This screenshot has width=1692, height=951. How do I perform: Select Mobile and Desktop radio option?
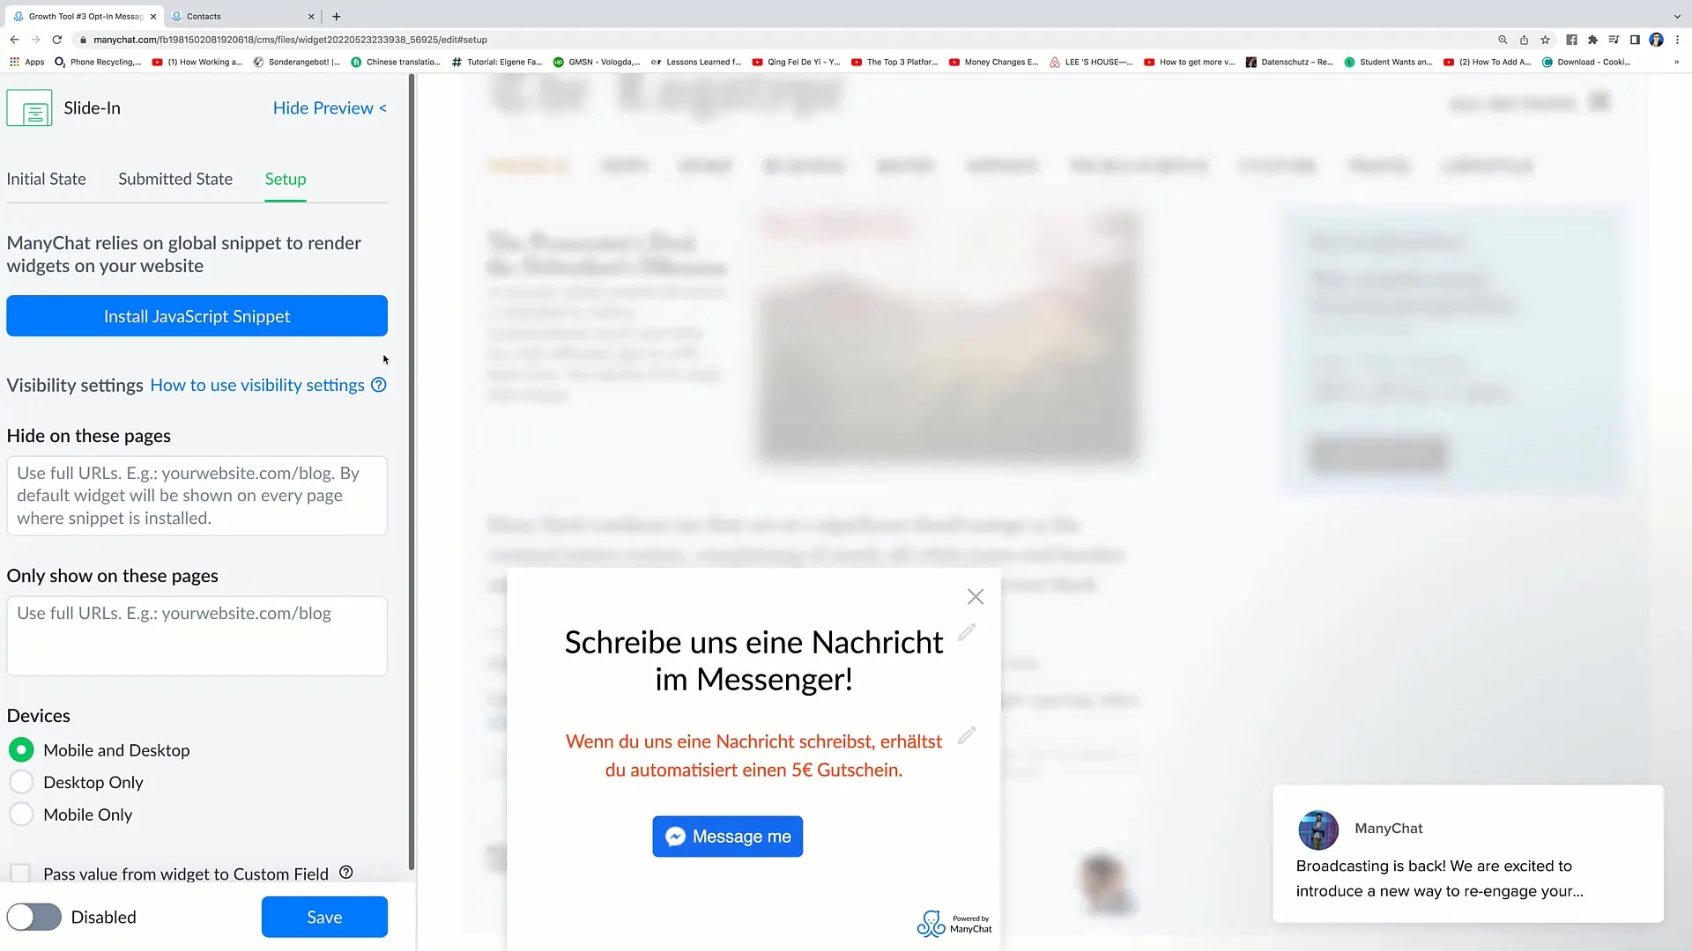tap(21, 750)
